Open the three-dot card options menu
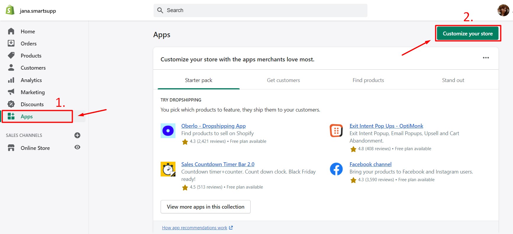The height and width of the screenshot is (234, 513). tap(486, 58)
